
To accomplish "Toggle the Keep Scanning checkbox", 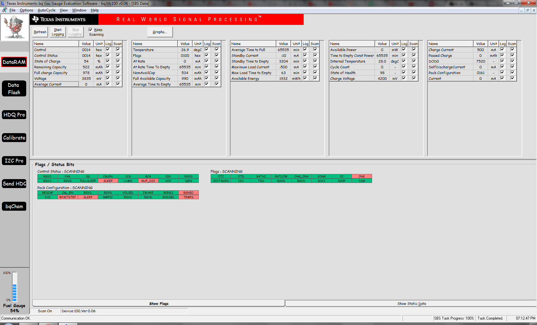I will [x=90, y=30].
